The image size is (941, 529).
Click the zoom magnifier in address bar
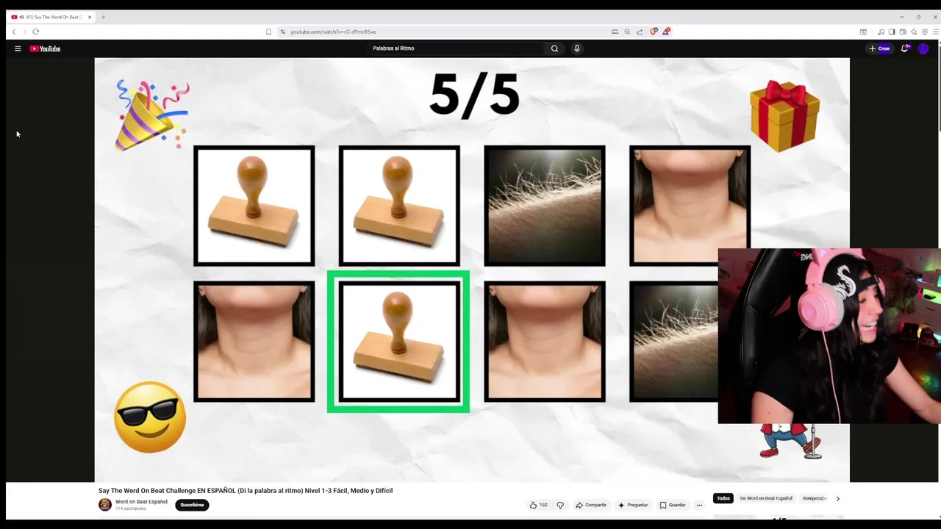627,32
